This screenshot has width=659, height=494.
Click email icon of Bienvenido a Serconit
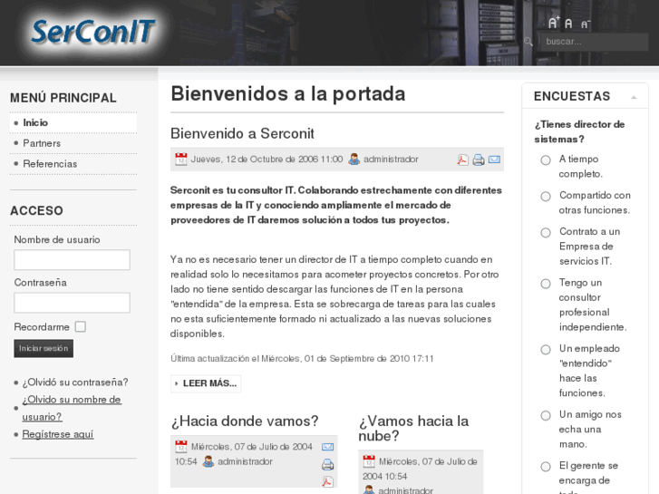coord(494,160)
